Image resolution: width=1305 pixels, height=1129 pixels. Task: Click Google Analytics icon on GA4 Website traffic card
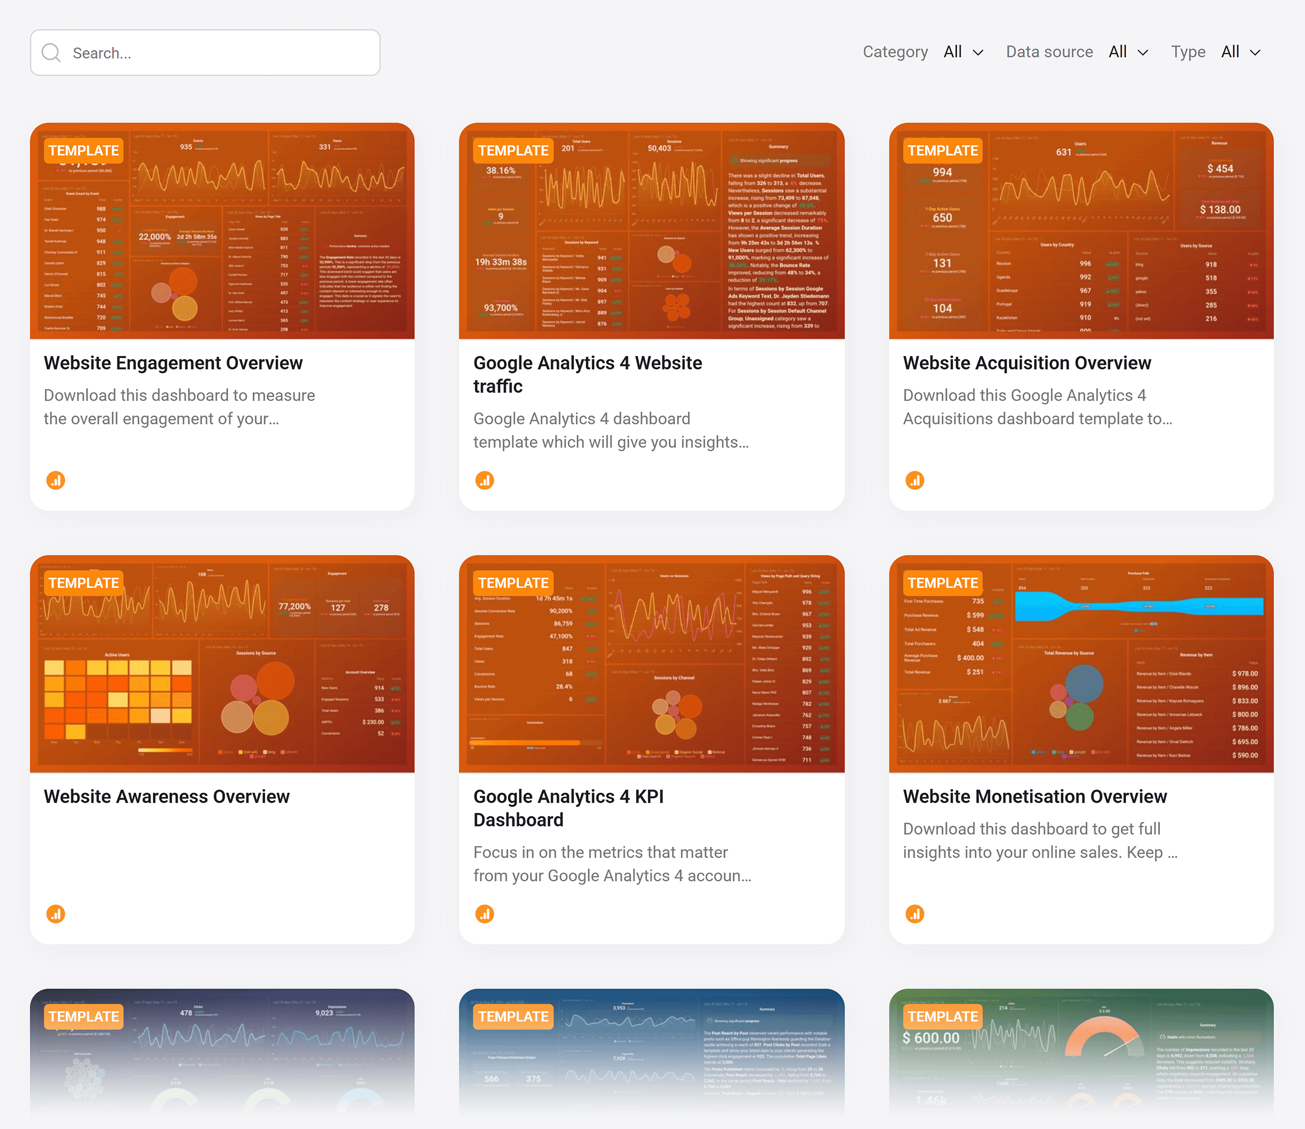pos(484,481)
